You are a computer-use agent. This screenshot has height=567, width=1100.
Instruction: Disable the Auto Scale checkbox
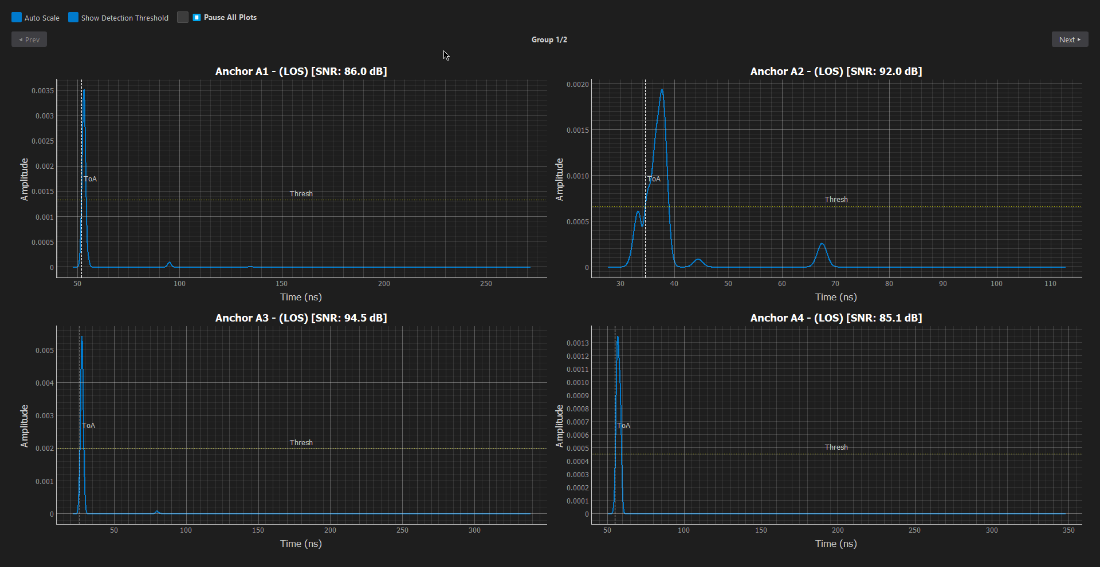click(x=17, y=17)
